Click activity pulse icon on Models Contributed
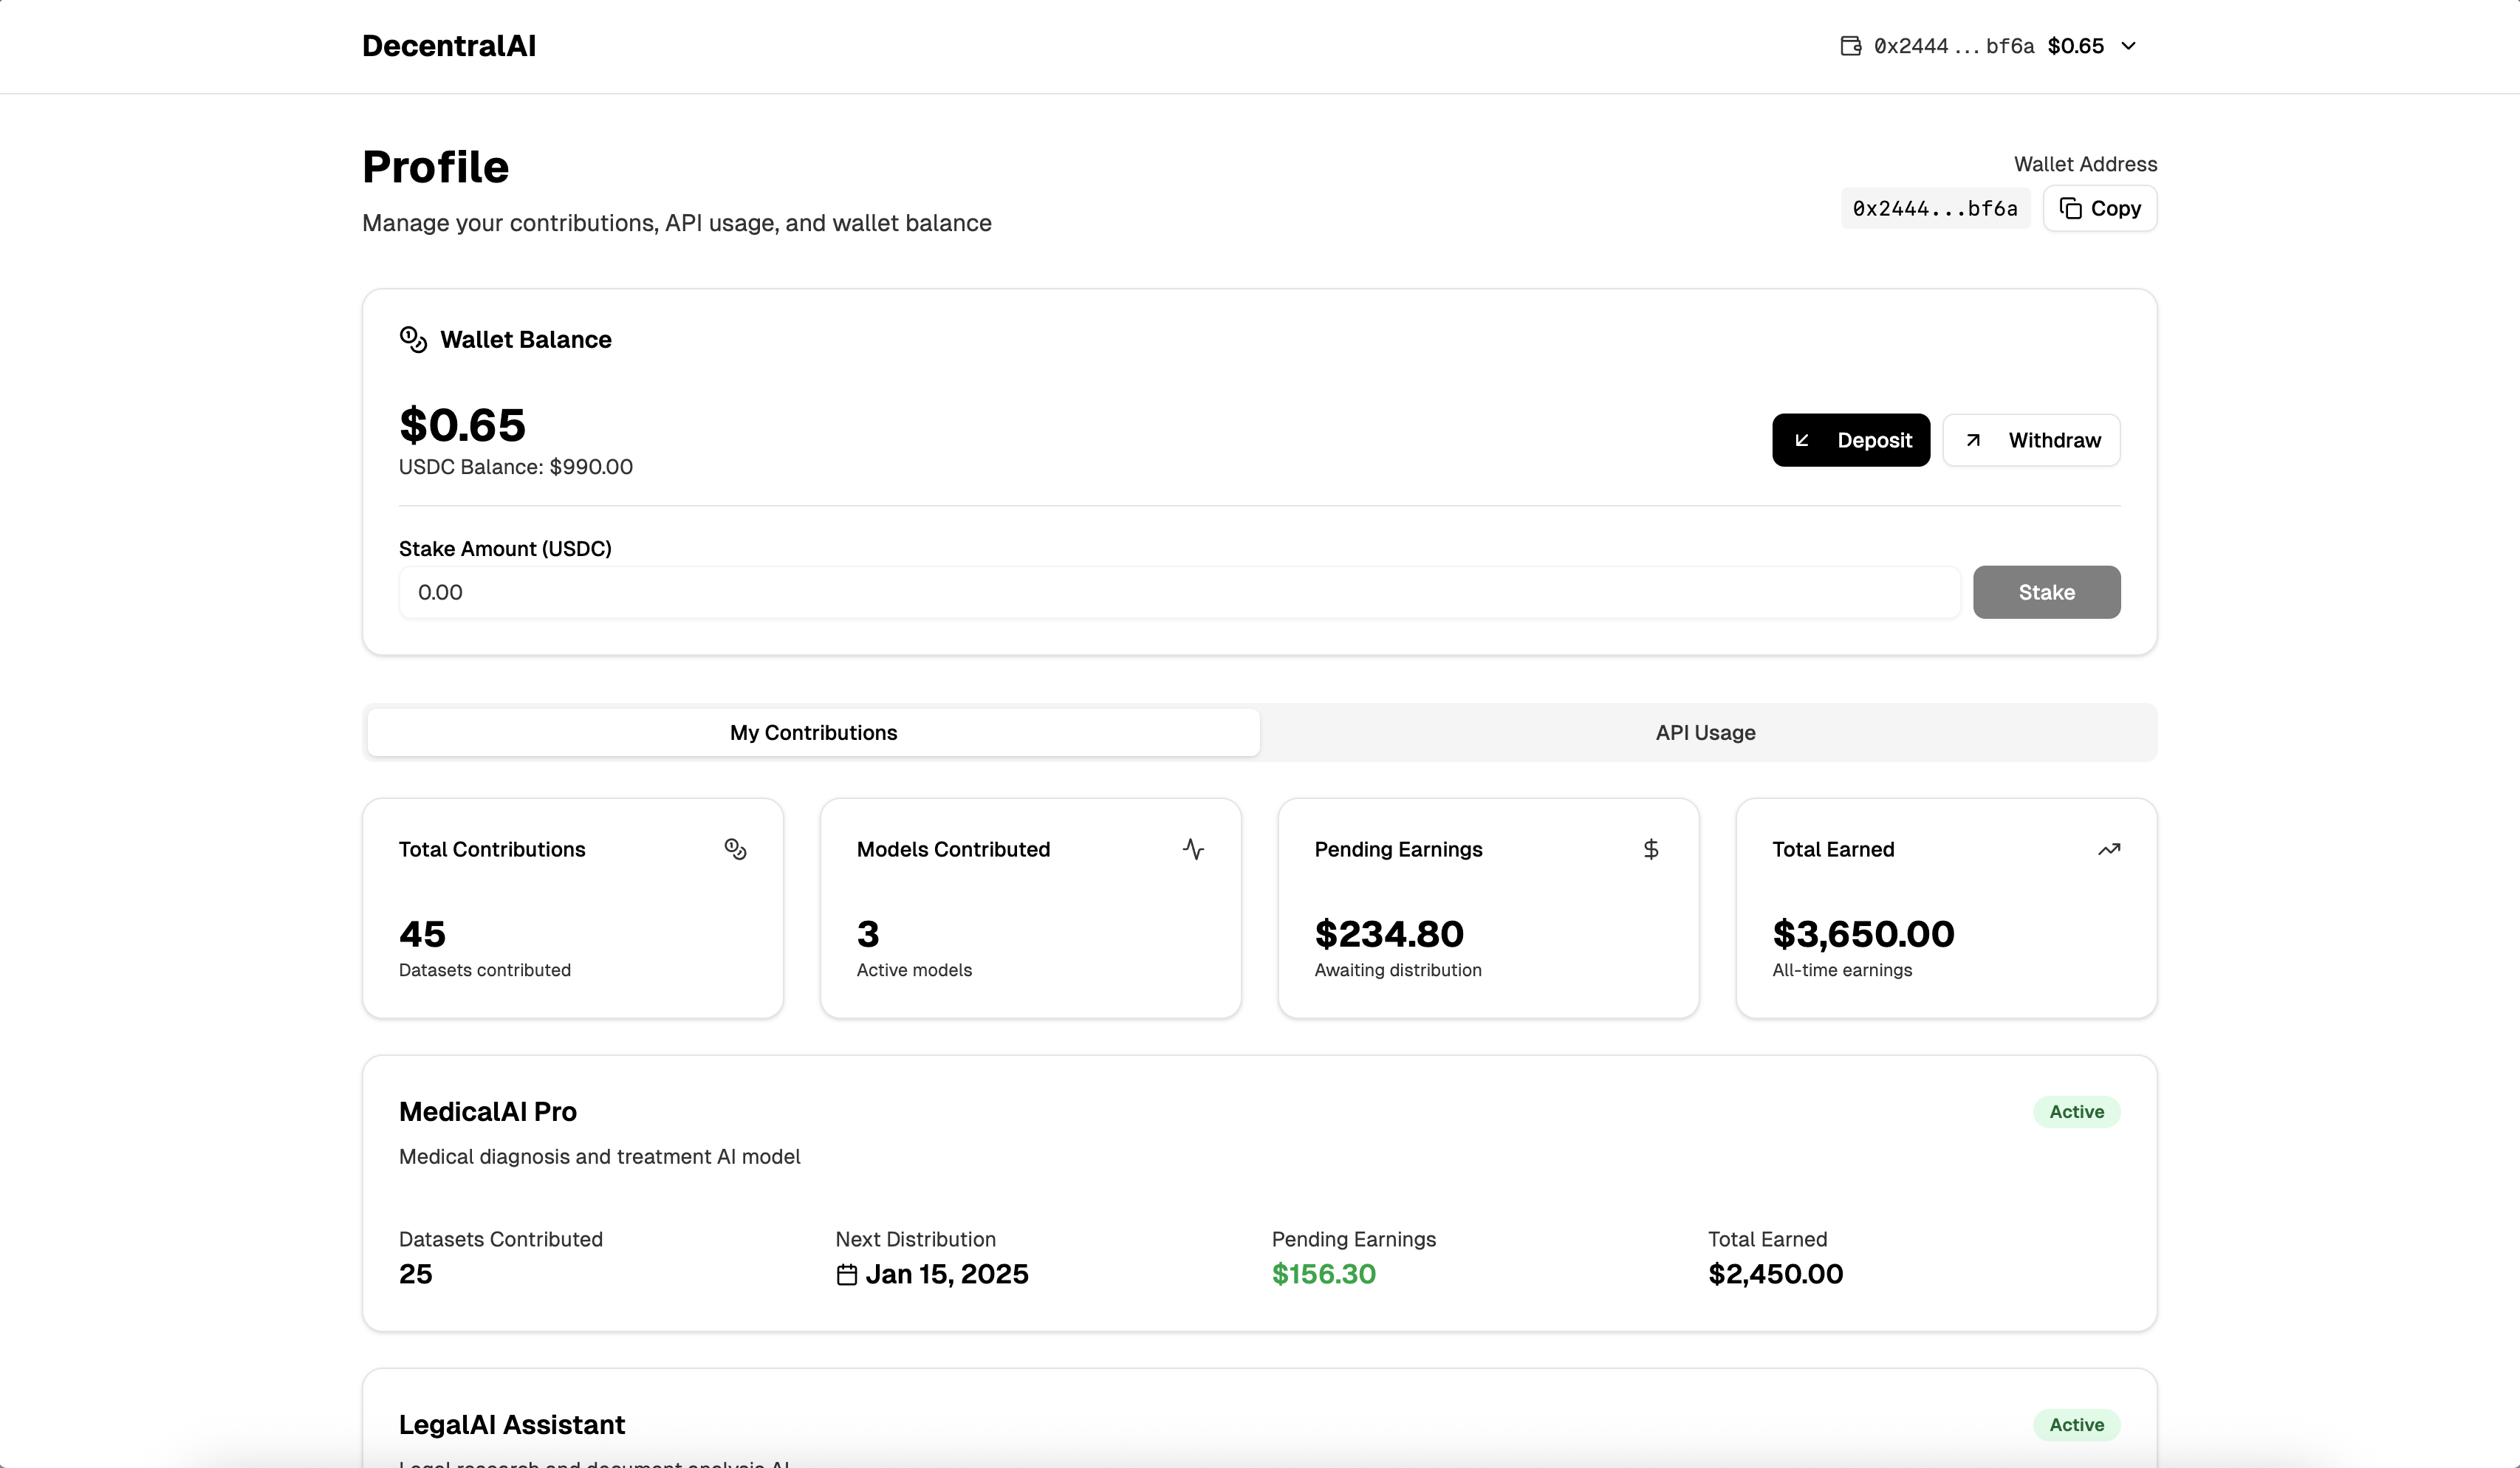Screen dimensions: 2520x1468 coord(1193,849)
